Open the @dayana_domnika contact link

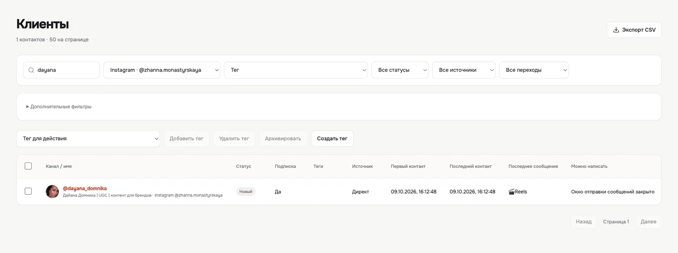[85, 188]
